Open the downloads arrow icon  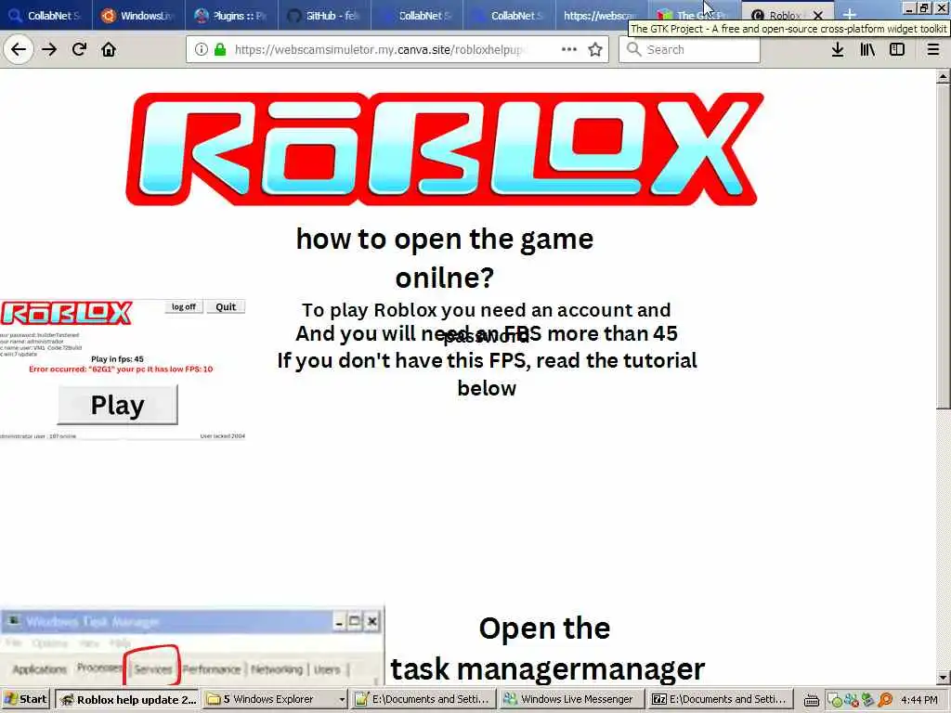(838, 49)
